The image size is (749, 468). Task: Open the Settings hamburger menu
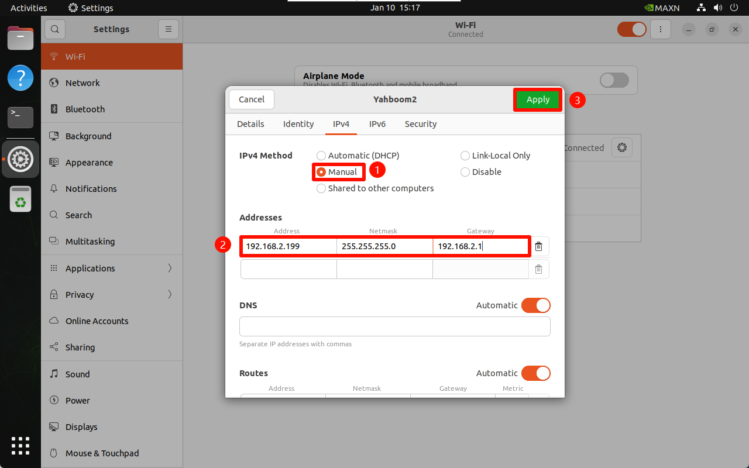(x=168, y=29)
